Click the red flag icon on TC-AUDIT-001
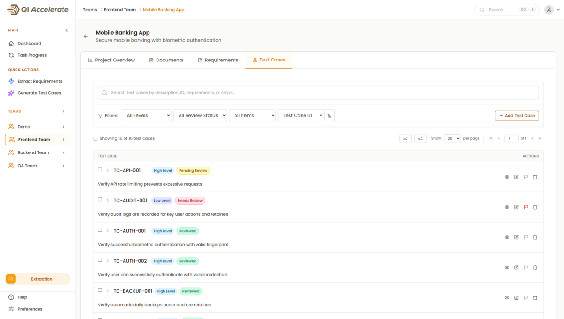 tap(526, 207)
